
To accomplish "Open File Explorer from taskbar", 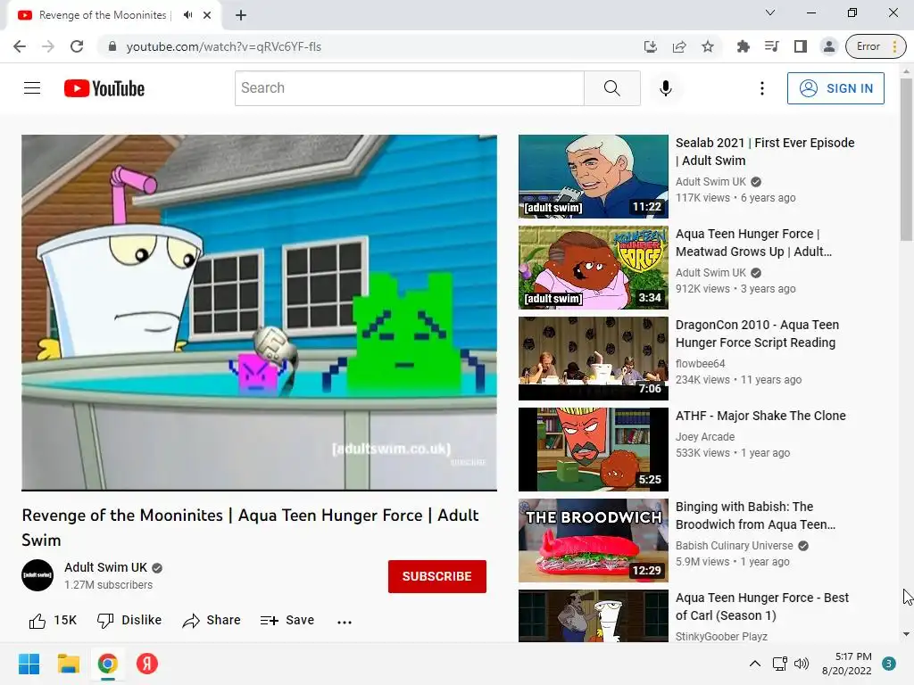I will [x=68, y=664].
